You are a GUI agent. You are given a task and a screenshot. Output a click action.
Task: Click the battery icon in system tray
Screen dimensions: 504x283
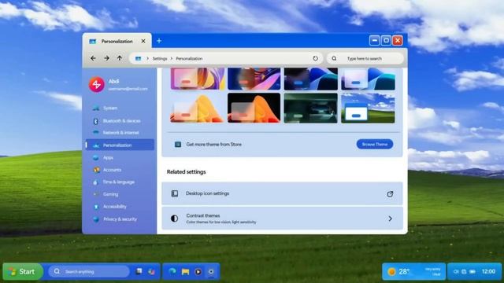[x=472, y=271]
